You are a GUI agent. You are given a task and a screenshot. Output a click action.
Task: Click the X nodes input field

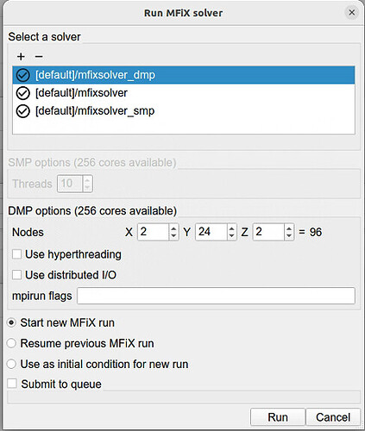point(154,232)
